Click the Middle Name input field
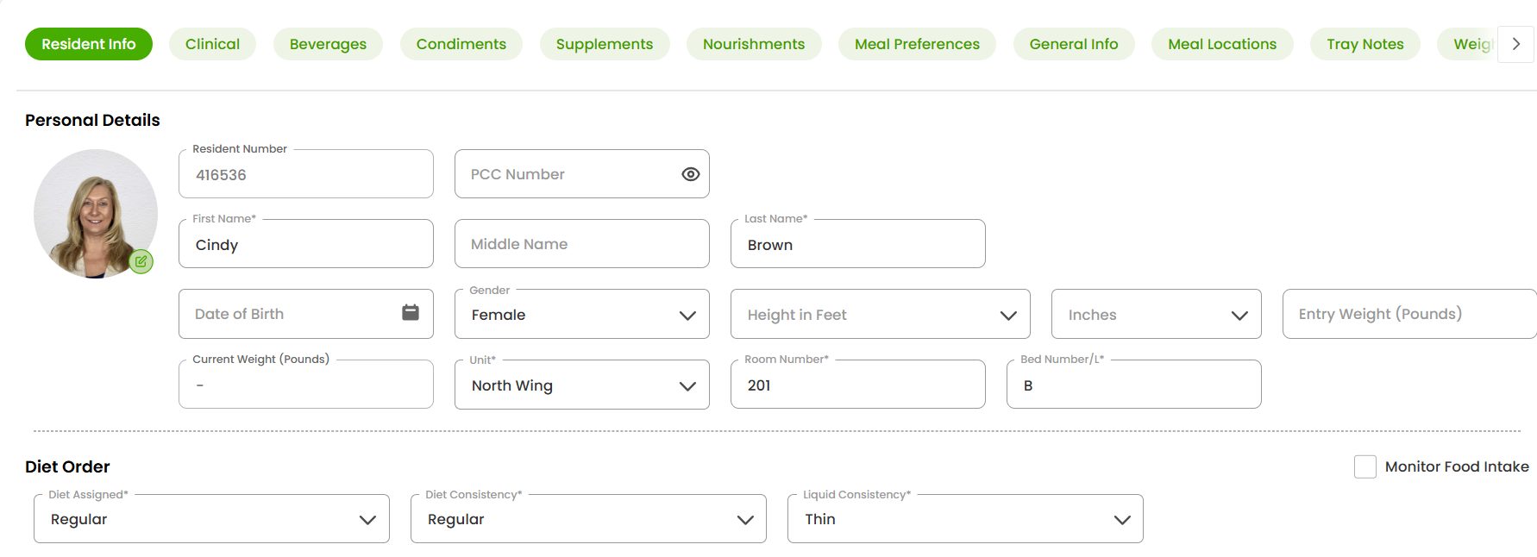 pos(581,244)
